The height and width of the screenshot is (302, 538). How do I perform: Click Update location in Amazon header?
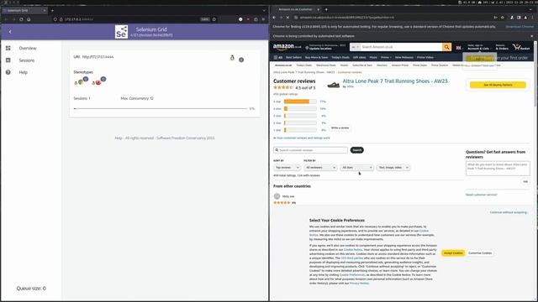click(320, 49)
